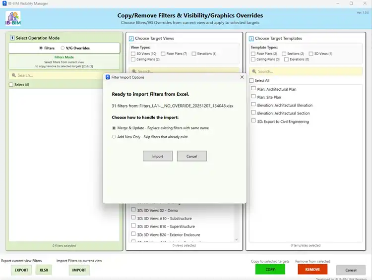Click the IMPORT button at bottom

coord(79,270)
